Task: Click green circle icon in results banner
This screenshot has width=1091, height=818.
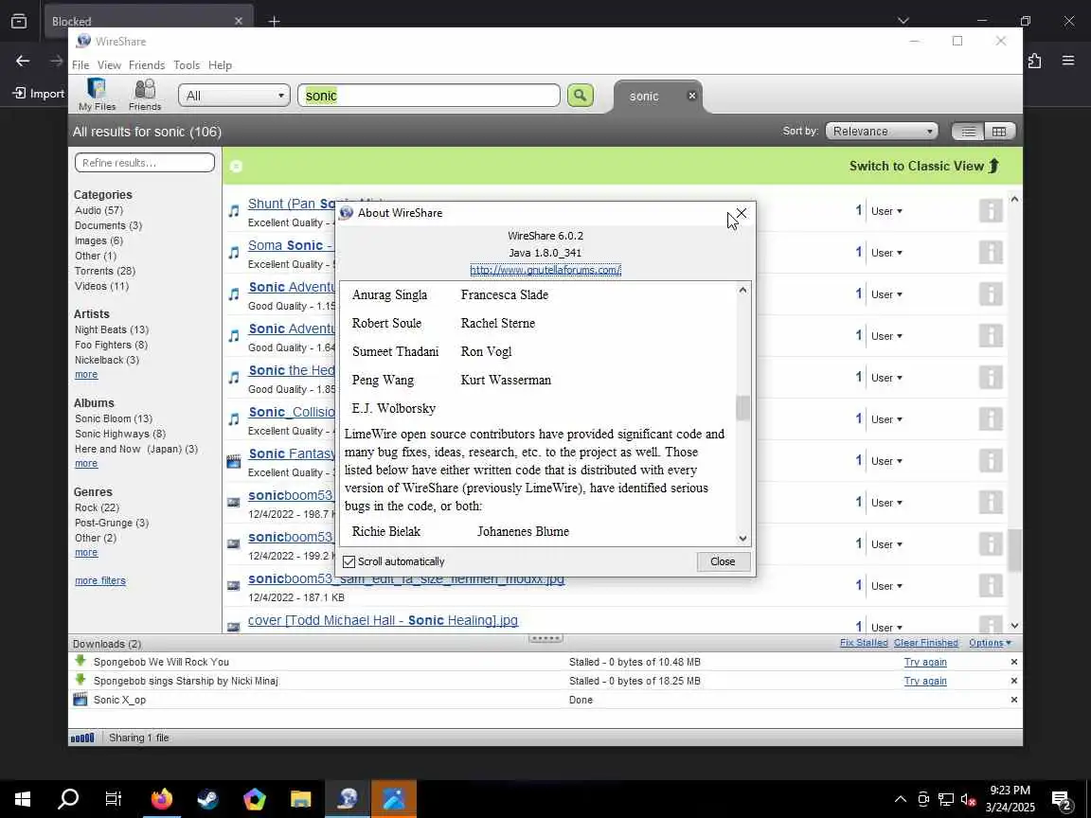Action: (236, 167)
